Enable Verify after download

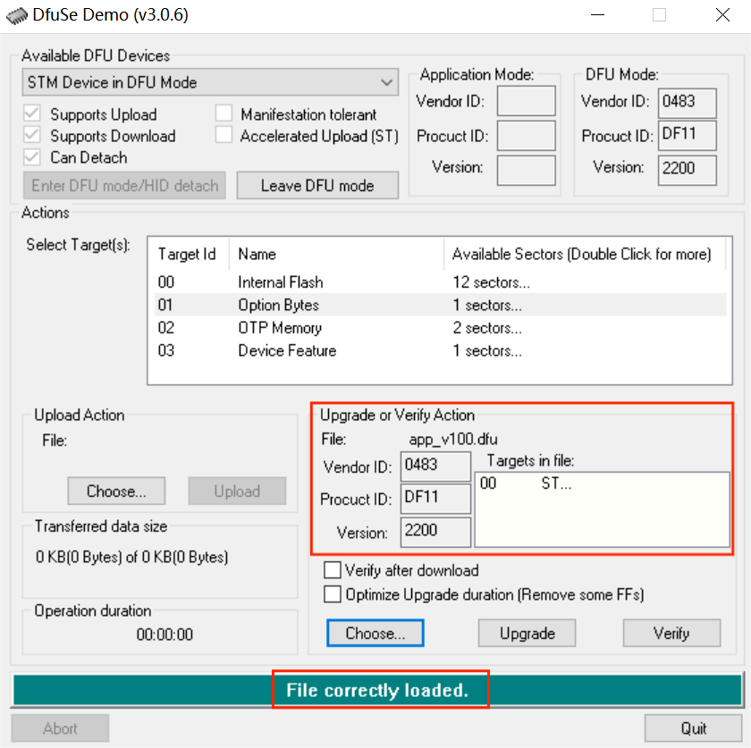[333, 570]
